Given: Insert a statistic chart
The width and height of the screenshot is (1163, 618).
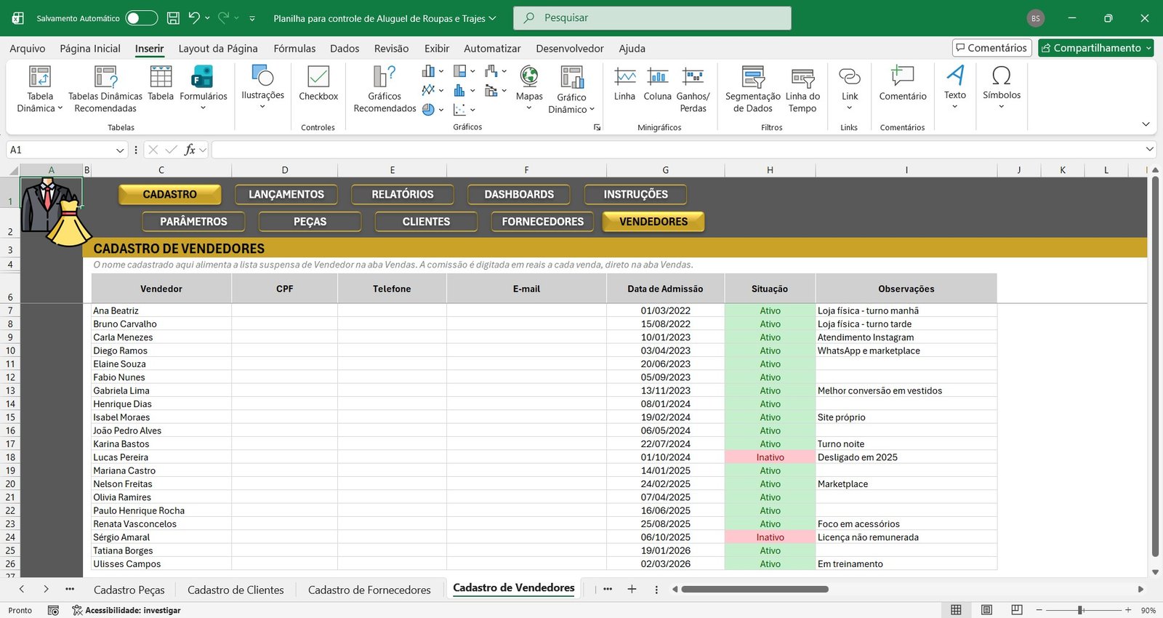Looking at the screenshot, I should coord(464,90).
